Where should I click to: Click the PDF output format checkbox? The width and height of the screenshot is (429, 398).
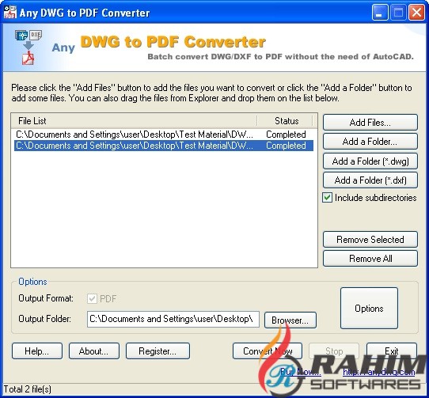92,298
